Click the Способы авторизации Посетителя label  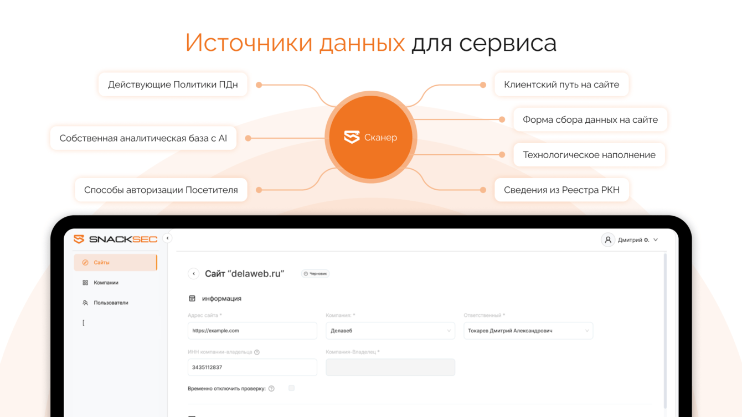[x=161, y=190]
